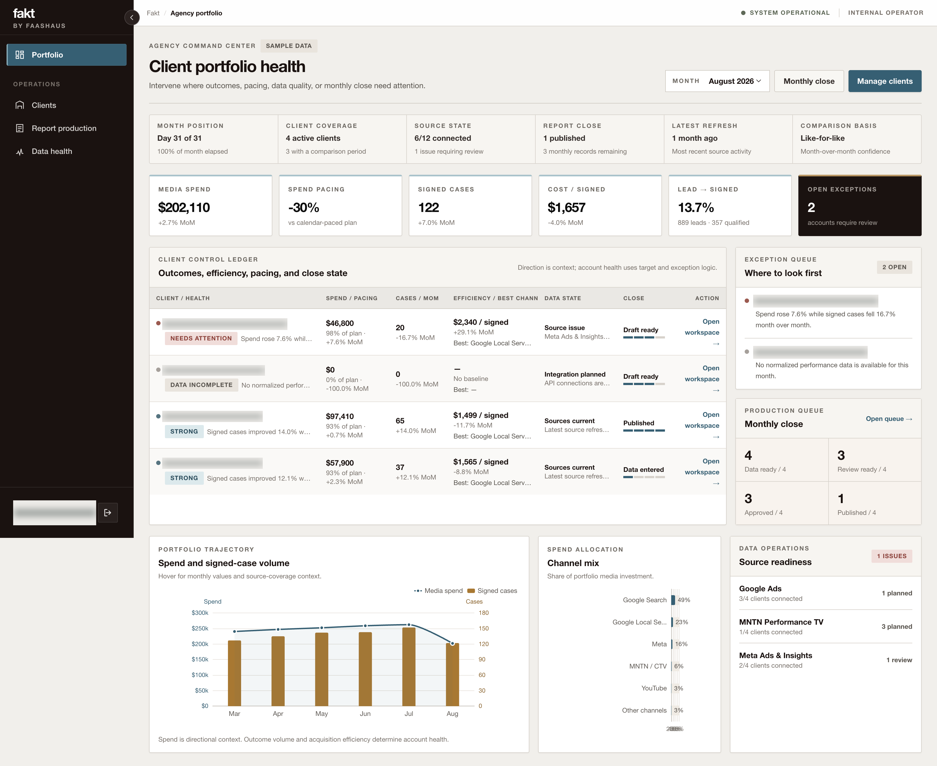The height and width of the screenshot is (766, 937).
Task: Click the Lead to Signed 13.7% card
Action: 730,206
